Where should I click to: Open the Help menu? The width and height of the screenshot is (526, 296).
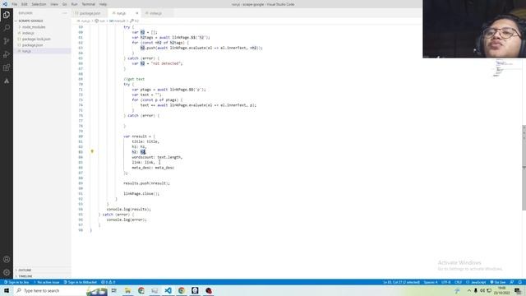coord(103,4)
